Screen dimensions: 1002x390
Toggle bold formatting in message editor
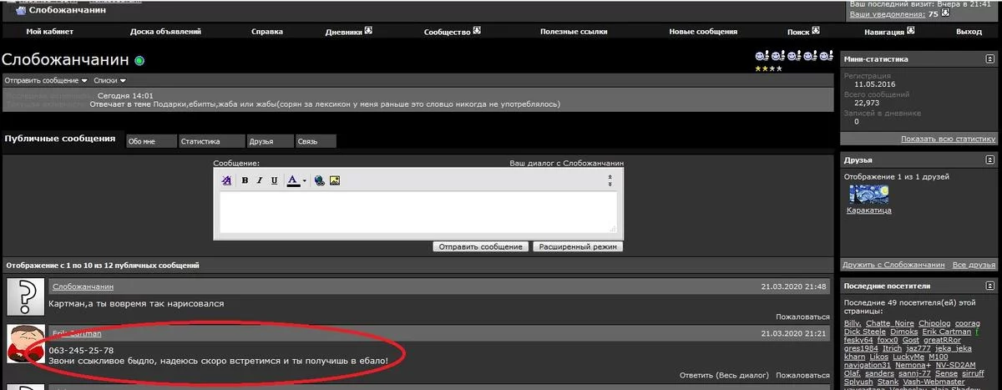point(245,180)
